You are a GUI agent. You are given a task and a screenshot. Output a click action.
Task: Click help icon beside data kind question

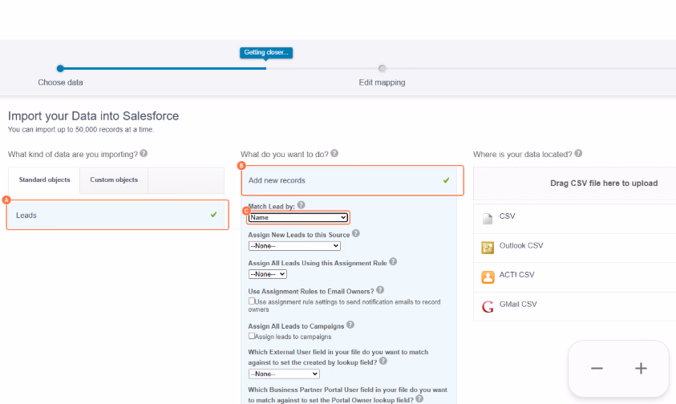point(144,153)
